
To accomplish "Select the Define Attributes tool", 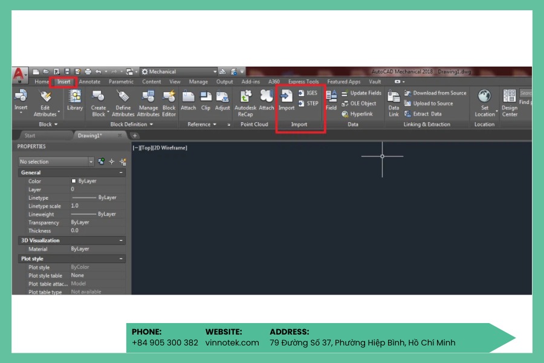I will pos(123,103).
